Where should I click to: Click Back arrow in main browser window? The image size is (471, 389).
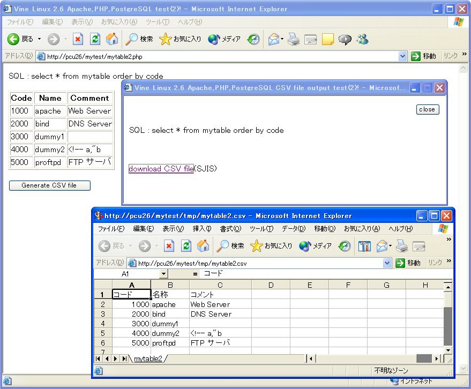[13, 39]
